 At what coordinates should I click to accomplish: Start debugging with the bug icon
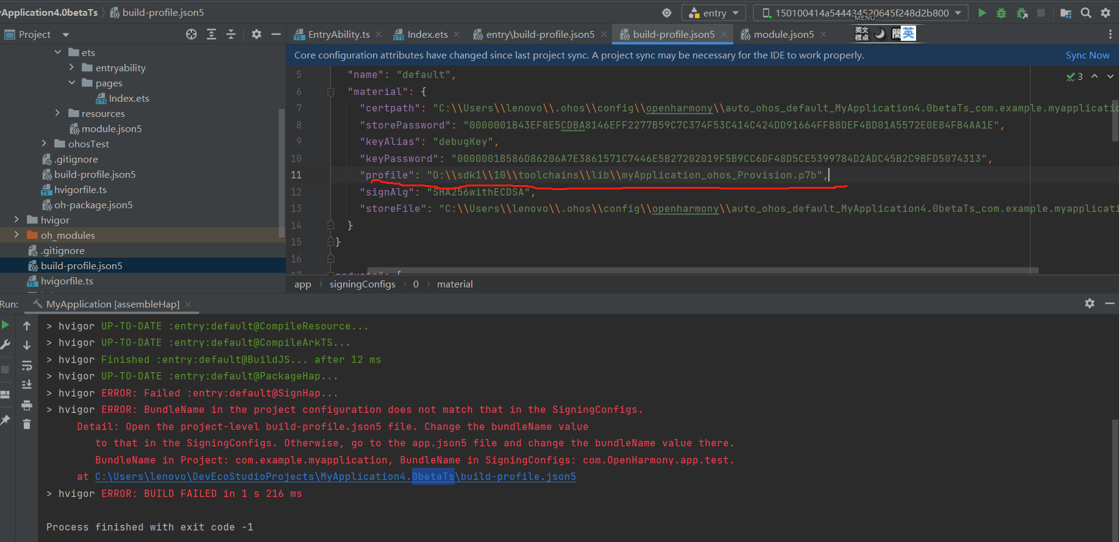pos(1001,13)
